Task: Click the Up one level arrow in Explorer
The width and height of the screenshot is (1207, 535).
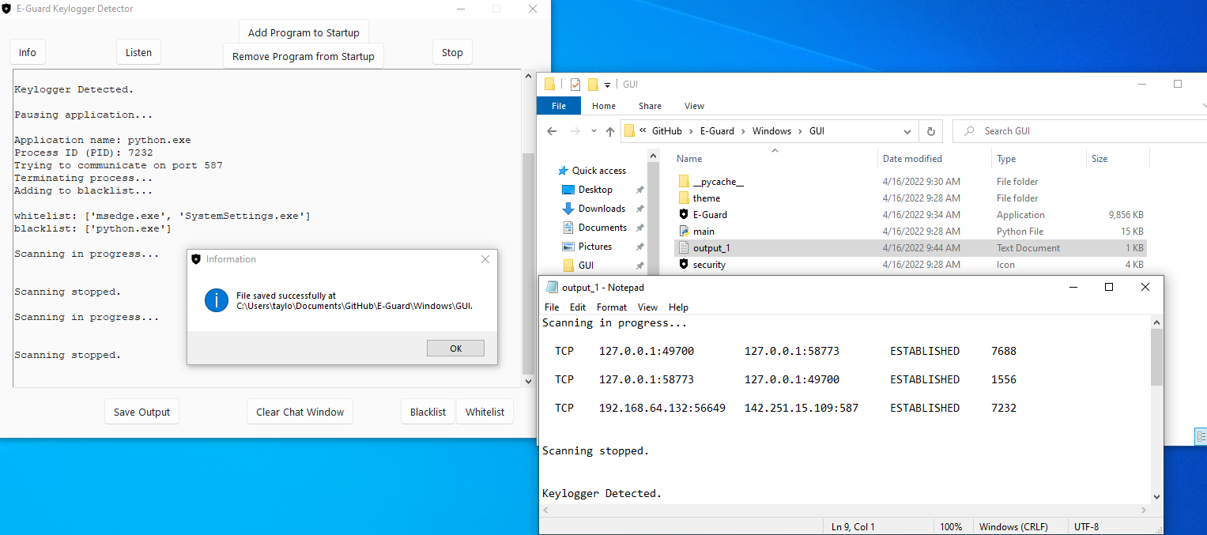Action: click(x=610, y=131)
